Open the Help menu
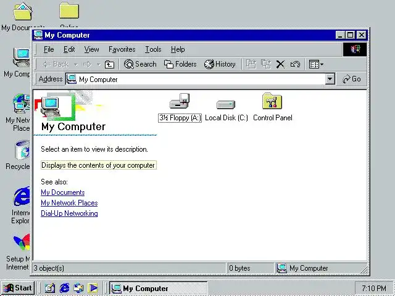The image size is (395, 296). pyautogui.click(x=178, y=49)
